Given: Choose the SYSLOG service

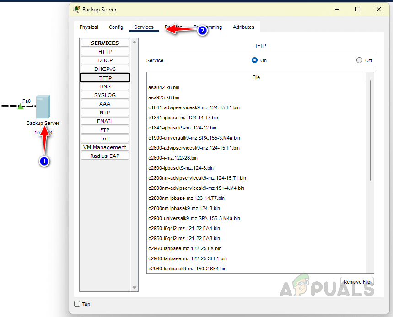Looking at the screenshot, I should [x=105, y=95].
